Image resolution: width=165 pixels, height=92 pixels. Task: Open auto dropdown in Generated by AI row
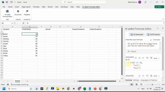pos(156,58)
